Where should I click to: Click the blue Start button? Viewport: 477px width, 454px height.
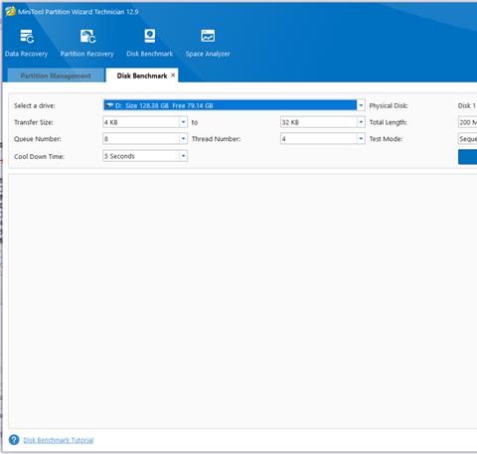467,157
